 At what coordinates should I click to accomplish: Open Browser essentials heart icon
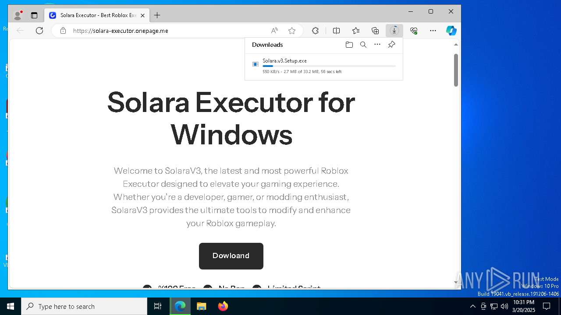coord(414,31)
